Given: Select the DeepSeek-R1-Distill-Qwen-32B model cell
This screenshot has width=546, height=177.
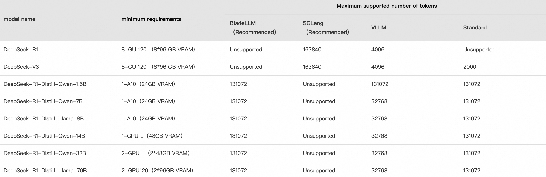Looking at the screenshot, I should point(45,153).
